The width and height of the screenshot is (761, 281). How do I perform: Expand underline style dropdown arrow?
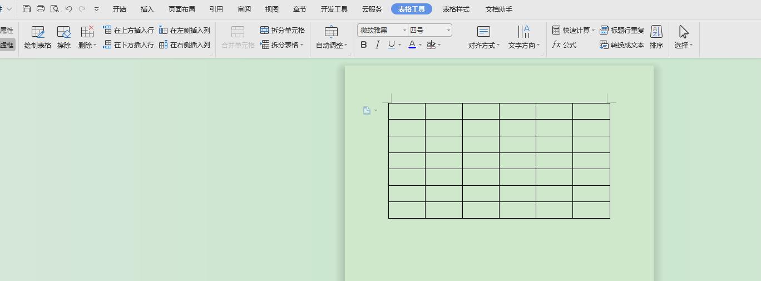(400, 45)
